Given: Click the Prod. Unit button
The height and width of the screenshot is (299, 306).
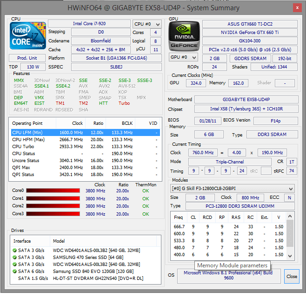Looking at the screenshot, I should [27, 58].
